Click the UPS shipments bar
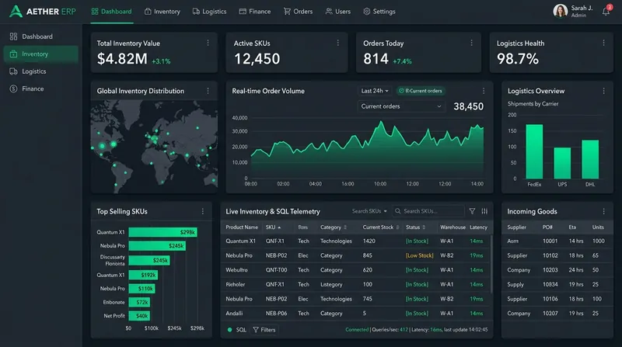Screen dimensions: 622x347 (562, 163)
